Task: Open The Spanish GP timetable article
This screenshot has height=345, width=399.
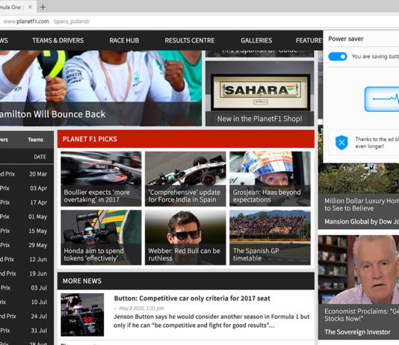Action: click(x=270, y=237)
